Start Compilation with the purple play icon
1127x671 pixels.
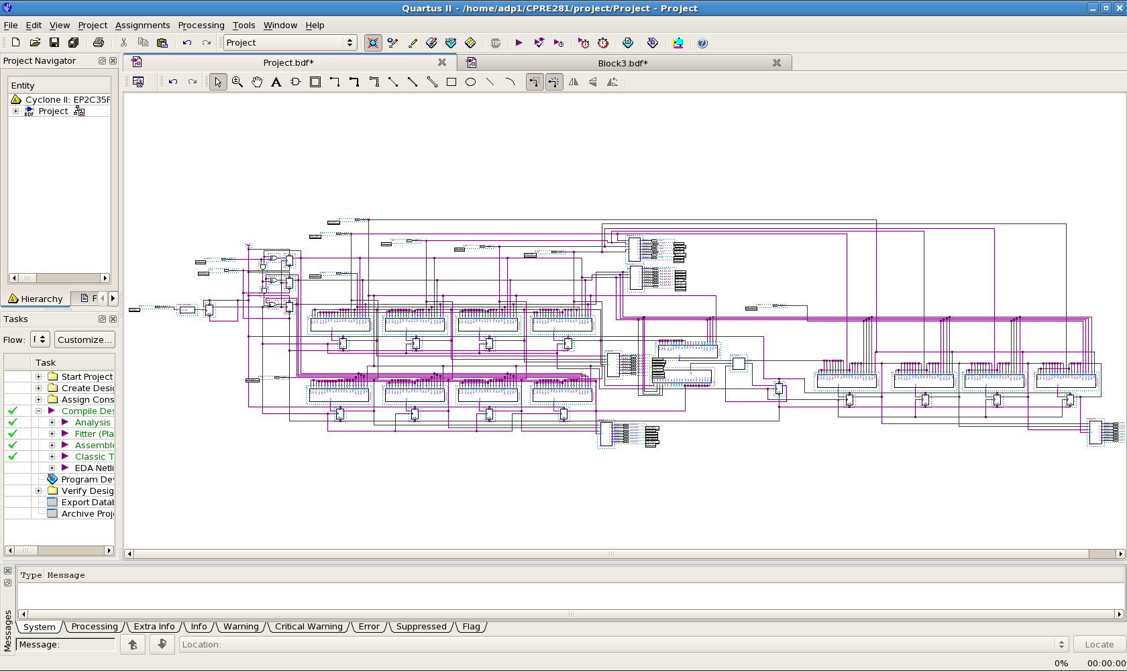coord(519,42)
